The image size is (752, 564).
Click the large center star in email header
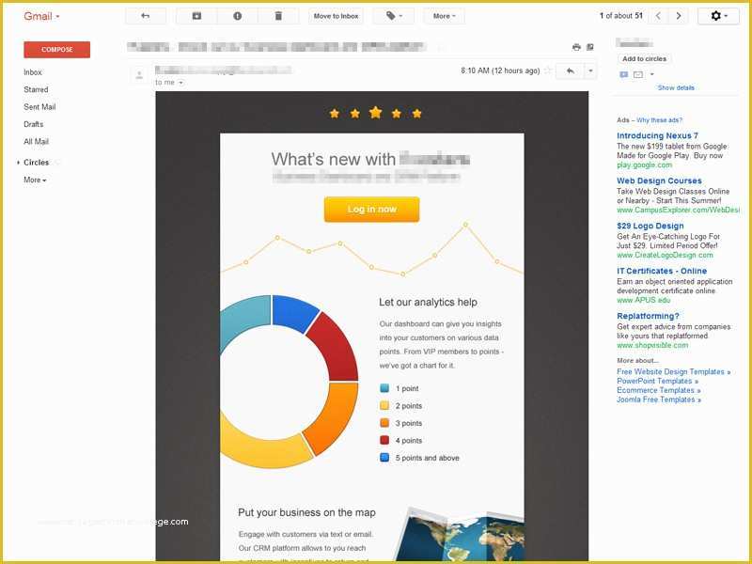[x=375, y=112]
